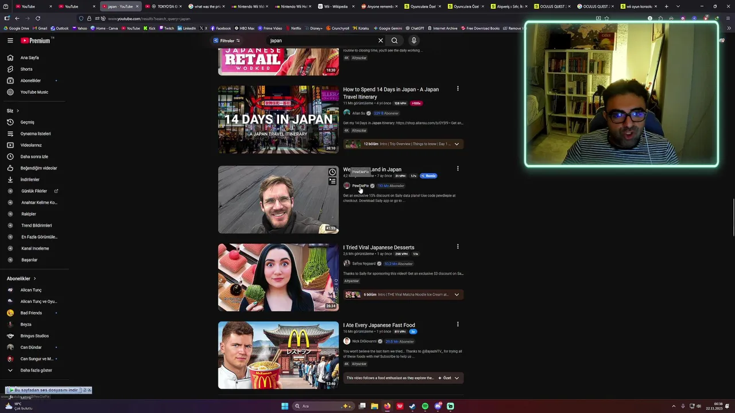Open the Safiya Nygaard channel link
This screenshot has height=413, width=735.
[x=363, y=263]
